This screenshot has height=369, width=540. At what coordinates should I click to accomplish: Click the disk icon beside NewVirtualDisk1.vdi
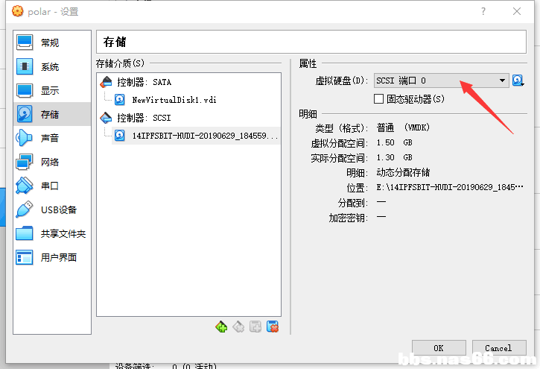coord(119,100)
